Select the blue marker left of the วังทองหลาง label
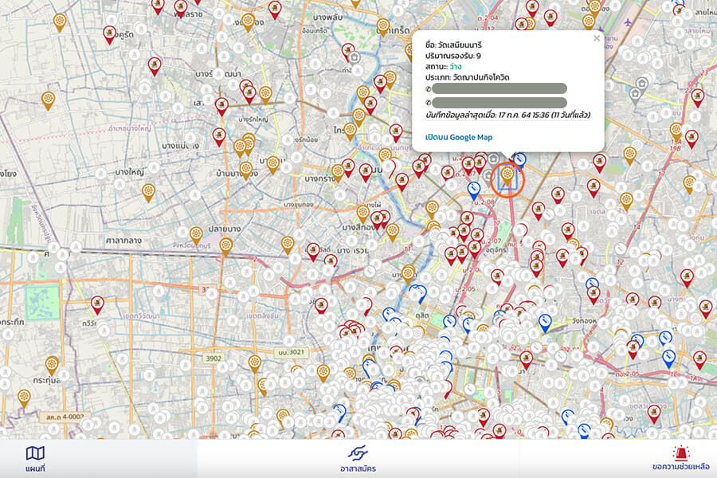This screenshot has width=717, height=478. coord(545,322)
